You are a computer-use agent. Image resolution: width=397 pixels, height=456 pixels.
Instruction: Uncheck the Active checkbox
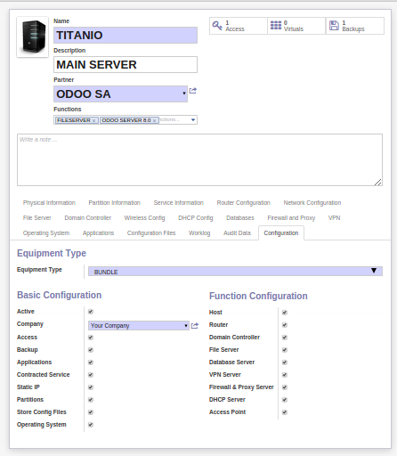(91, 312)
